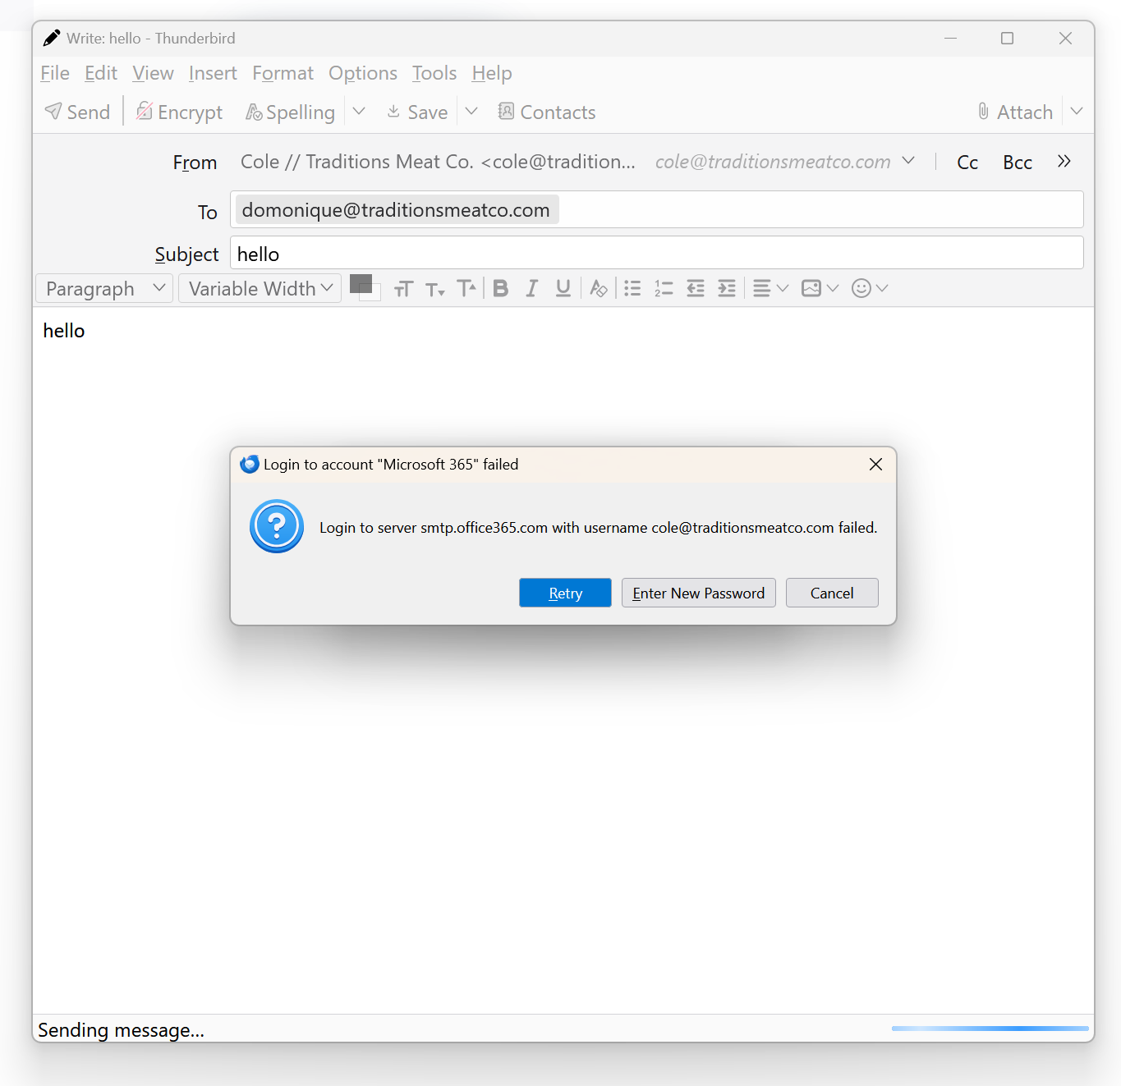
Task: Open the insert image menu icon
Action: pyautogui.click(x=811, y=288)
